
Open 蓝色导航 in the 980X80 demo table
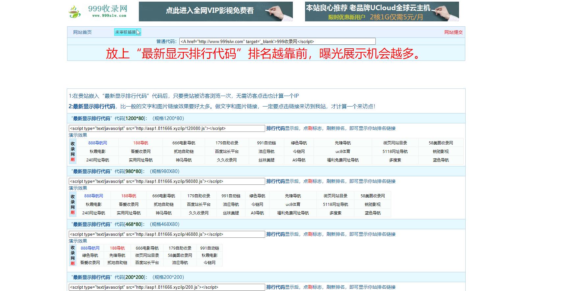coord(373,213)
